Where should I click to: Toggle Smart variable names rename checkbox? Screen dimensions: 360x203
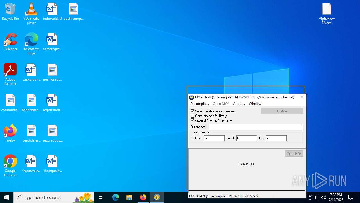[193, 111]
